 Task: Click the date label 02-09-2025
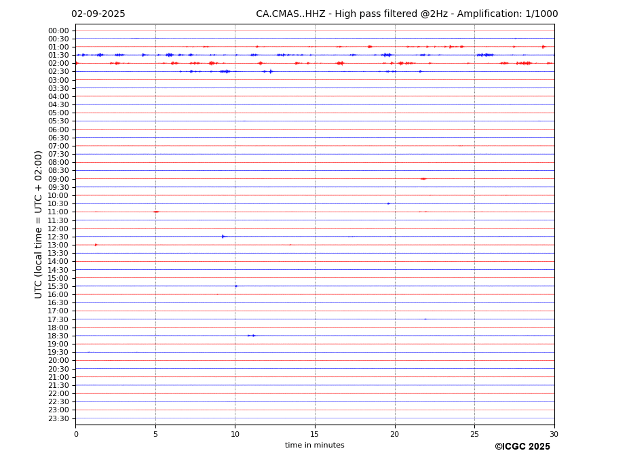pos(98,14)
